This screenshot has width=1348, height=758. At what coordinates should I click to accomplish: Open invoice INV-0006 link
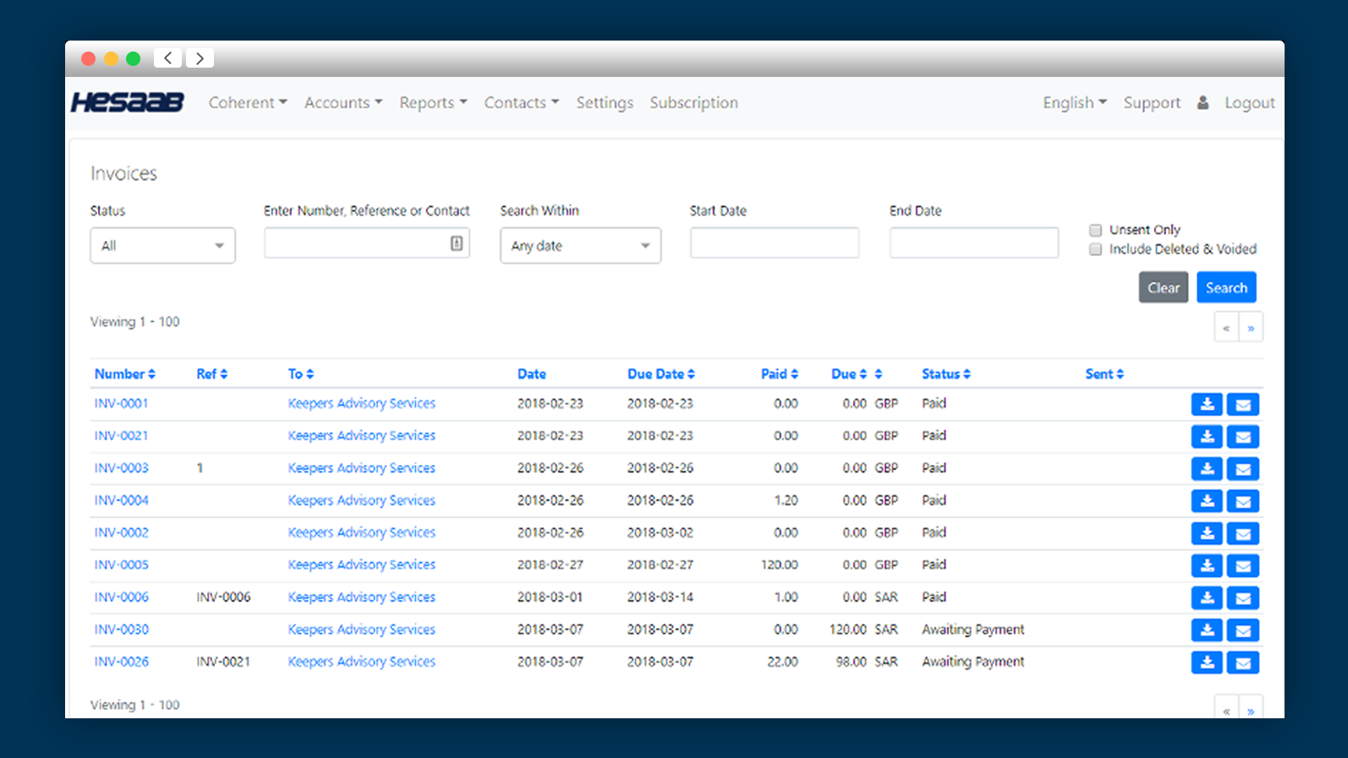(x=122, y=597)
